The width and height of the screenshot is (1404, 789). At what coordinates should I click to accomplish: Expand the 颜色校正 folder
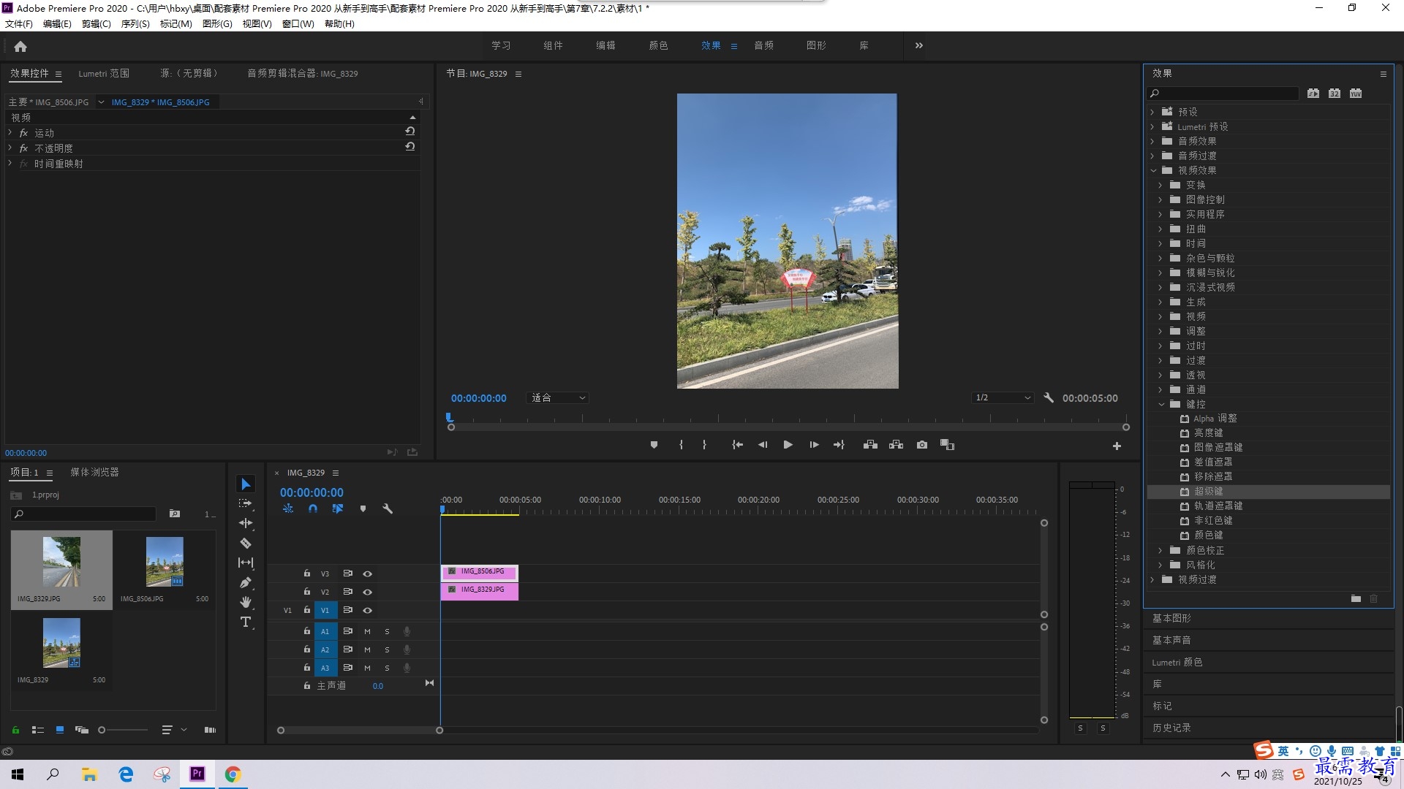pyautogui.click(x=1160, y=550)
